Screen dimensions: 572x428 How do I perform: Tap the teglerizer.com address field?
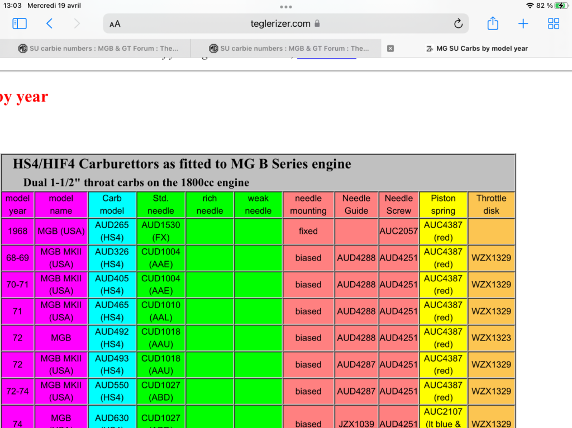click(285, 23)
